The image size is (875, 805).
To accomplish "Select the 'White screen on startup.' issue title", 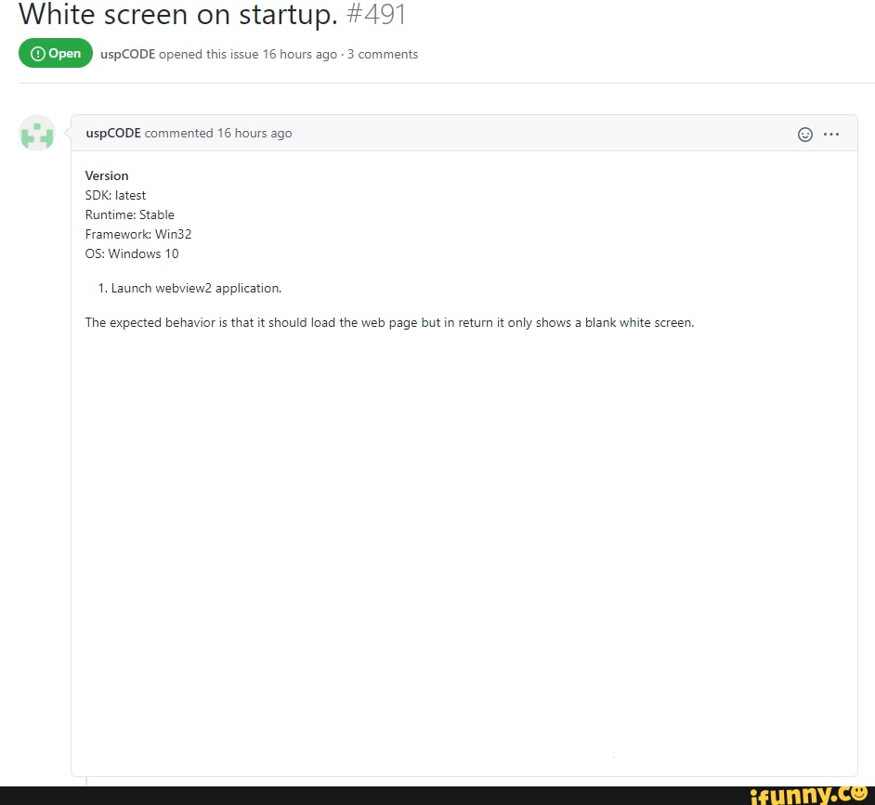I will click(x=178, y=15).
